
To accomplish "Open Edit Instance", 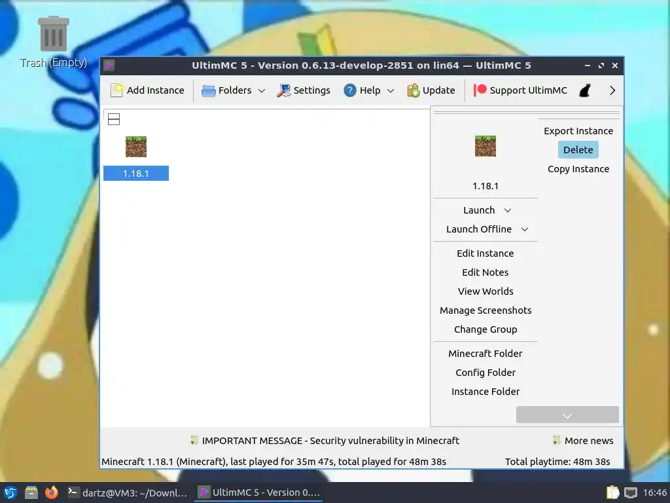I will [485, 253].
